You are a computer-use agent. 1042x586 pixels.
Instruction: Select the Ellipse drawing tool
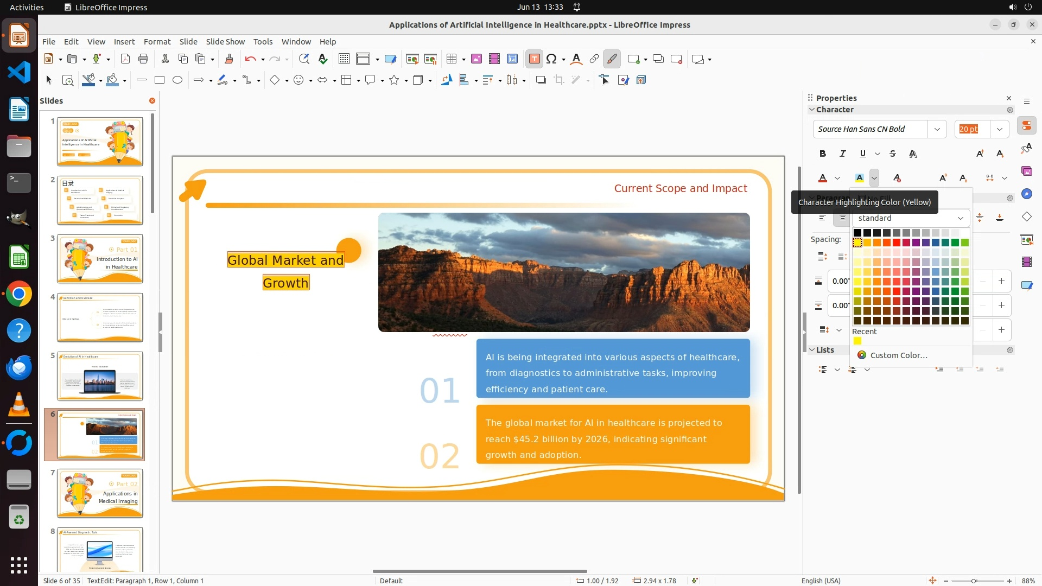[177, 80]
